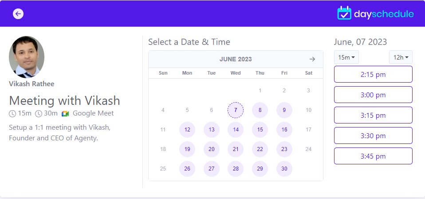Pick the 3:30 pm time slot
Image resolution: width=425 pixels, height=199 pixels.
(373, 135)
